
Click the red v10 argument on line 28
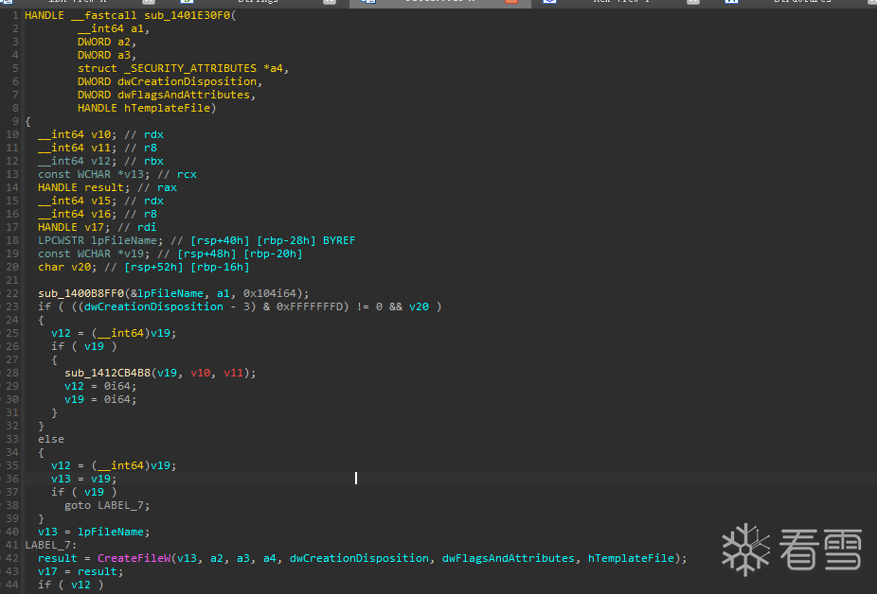[x=200, y=373]
